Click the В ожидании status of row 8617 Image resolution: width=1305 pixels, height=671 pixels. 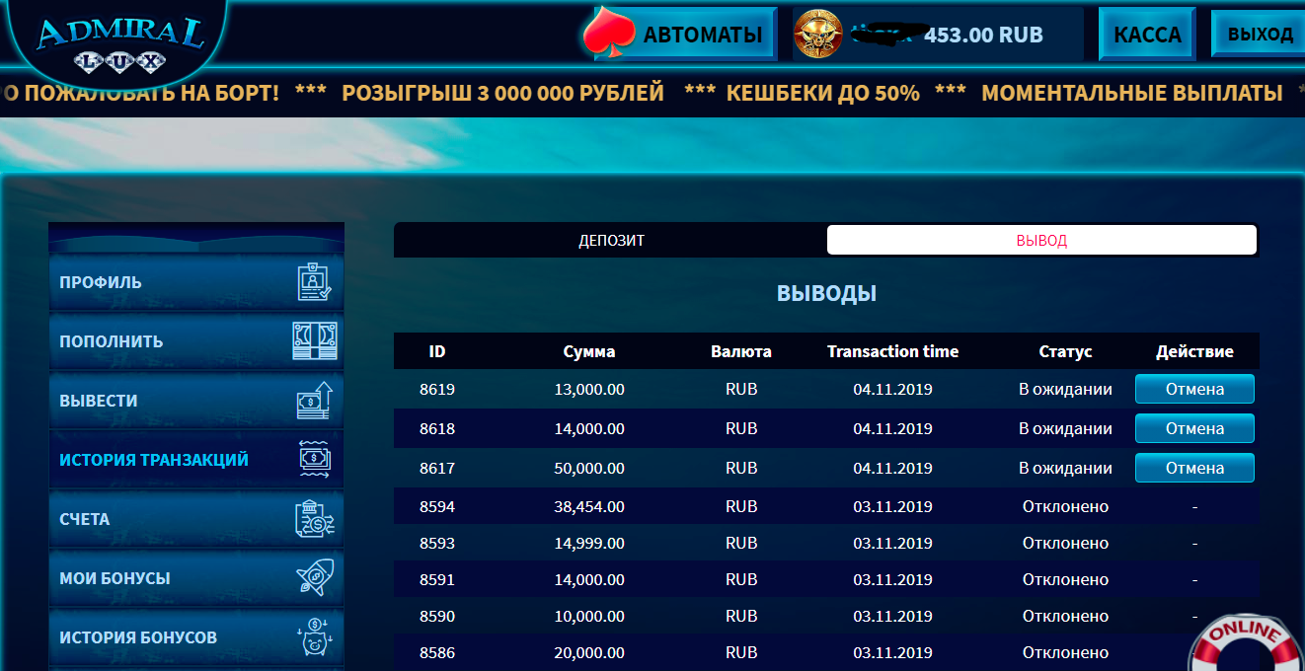(1065, 468)
